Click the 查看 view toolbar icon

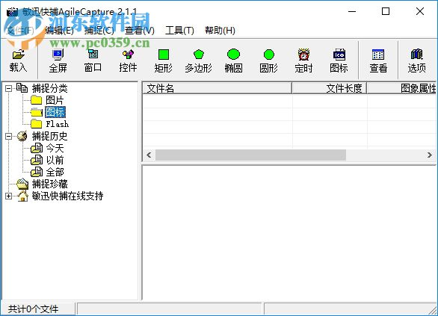point(378,61)
